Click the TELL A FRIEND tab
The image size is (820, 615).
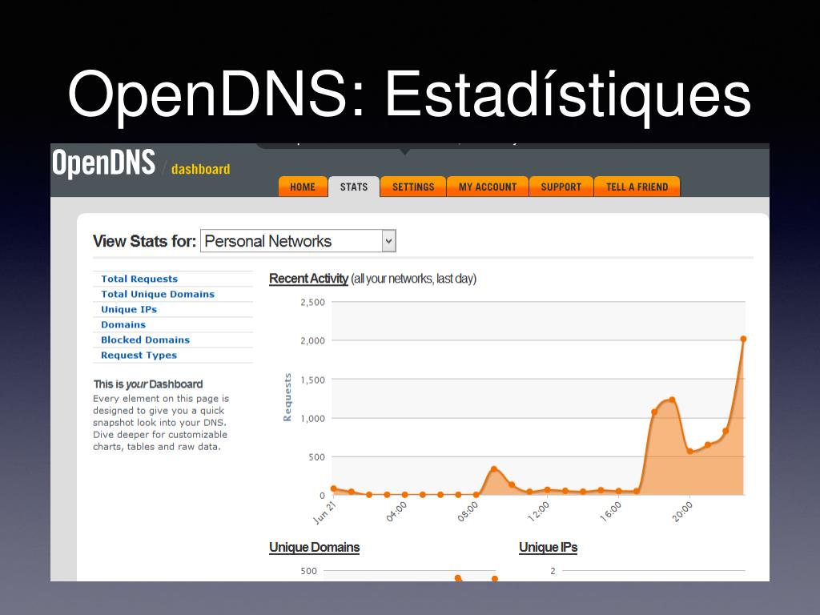point(637,187)
